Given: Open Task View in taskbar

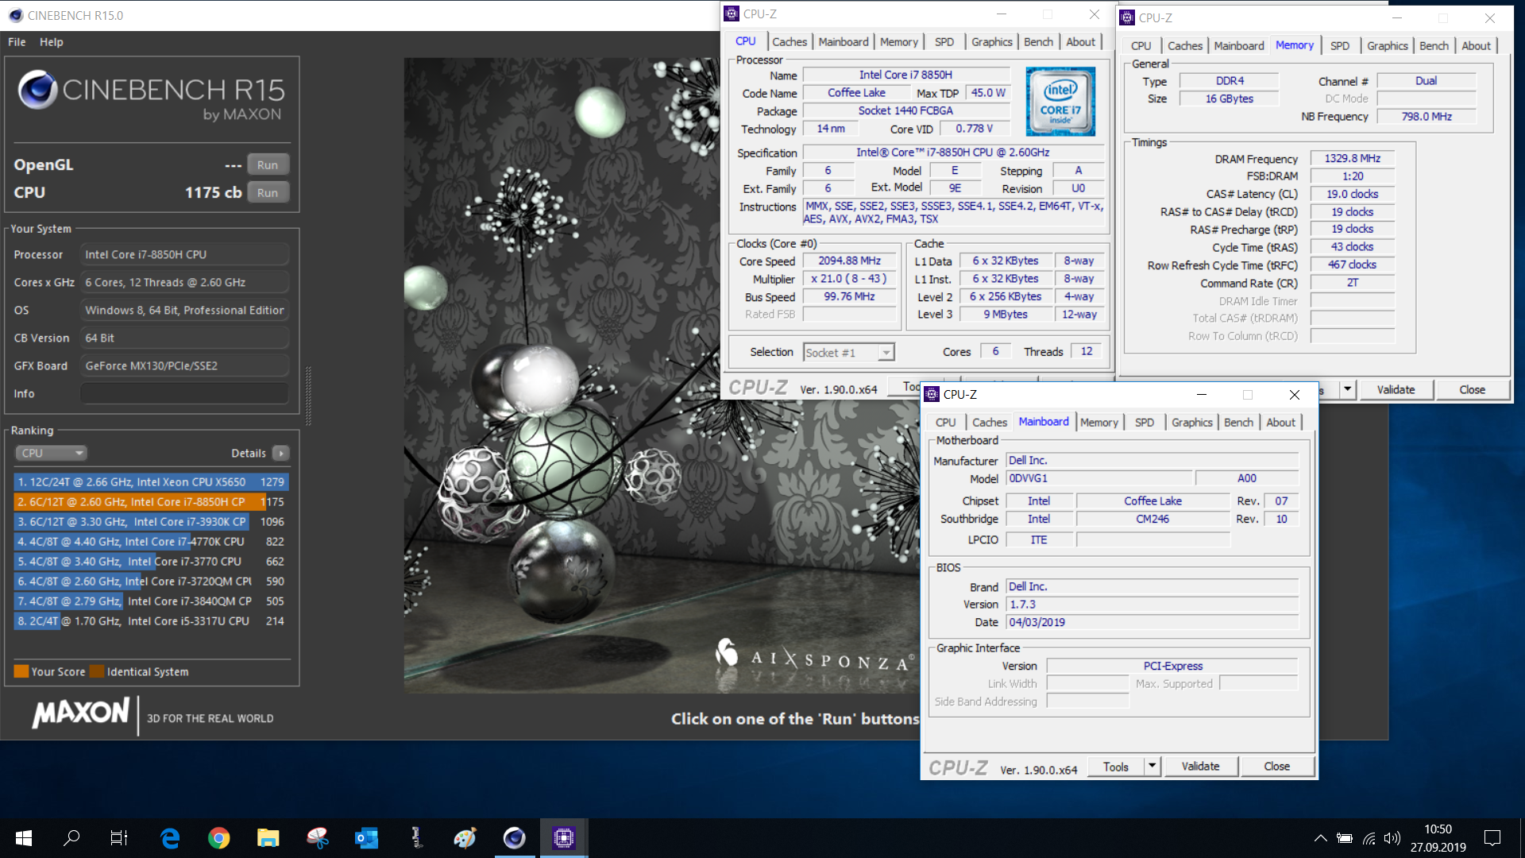Looking at the screenshot, I should (119, 837).
